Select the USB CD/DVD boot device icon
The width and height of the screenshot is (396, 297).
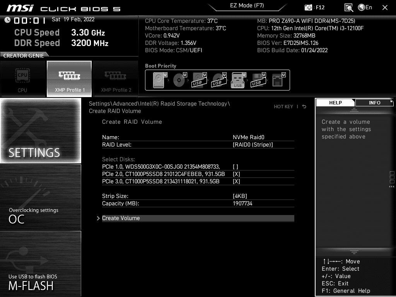(219, 80)
